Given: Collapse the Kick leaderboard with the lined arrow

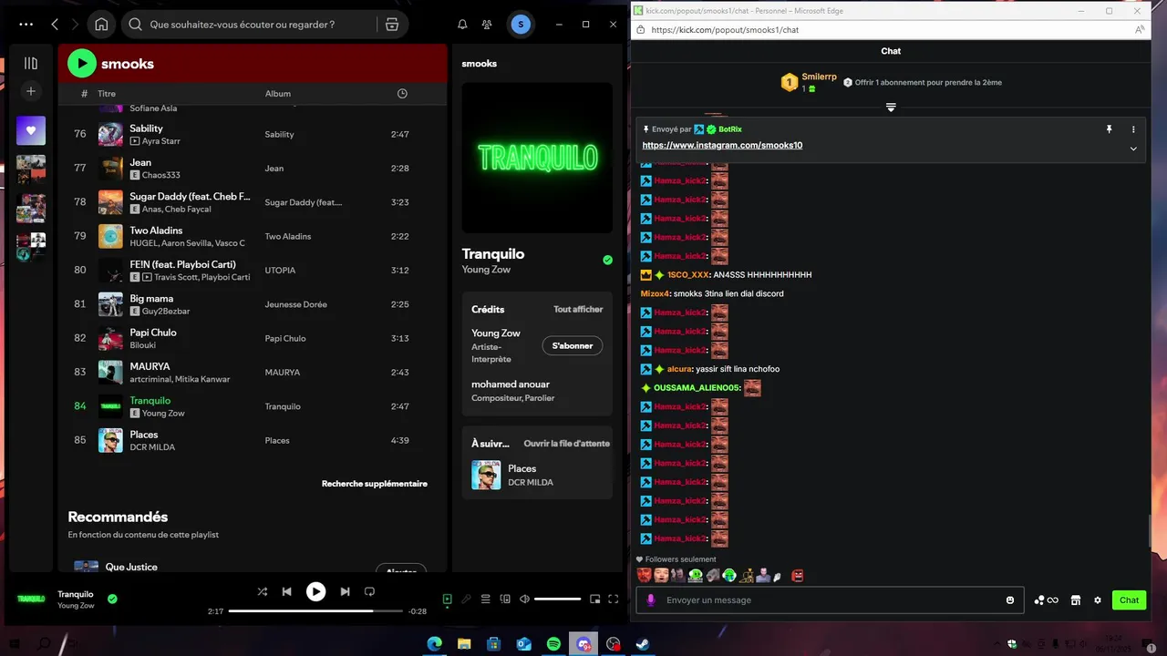Looking at the screenshot, I should 891,108.
